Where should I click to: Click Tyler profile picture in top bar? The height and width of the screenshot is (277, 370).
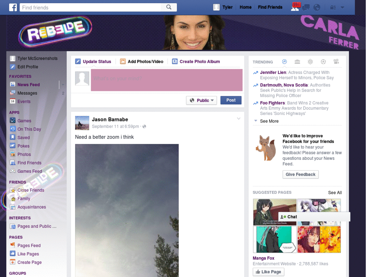click(216, 7)
